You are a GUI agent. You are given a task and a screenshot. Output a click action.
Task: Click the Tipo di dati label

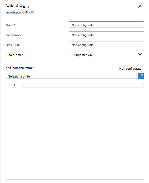click(14, 55)
